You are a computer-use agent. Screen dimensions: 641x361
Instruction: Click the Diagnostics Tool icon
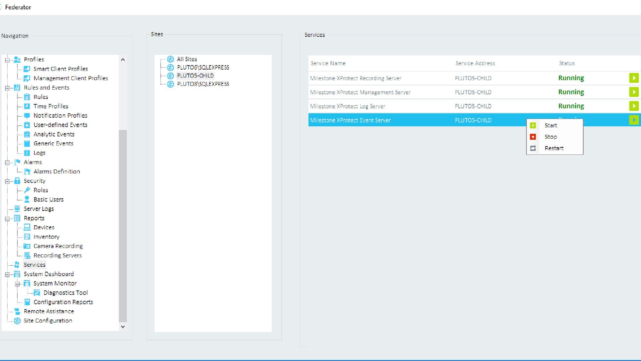tap(37, 293)
